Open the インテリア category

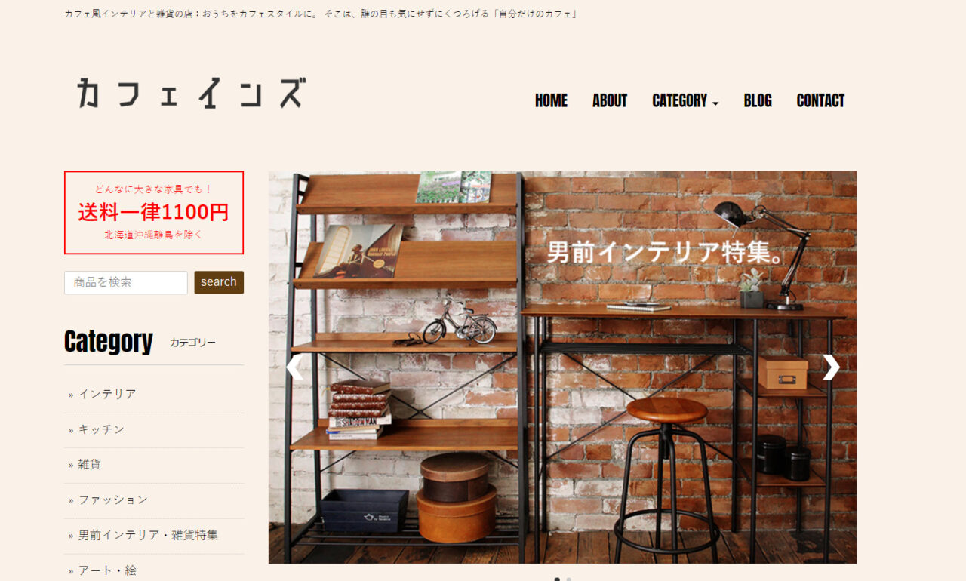pyautogui.click(x=107, y=394)
